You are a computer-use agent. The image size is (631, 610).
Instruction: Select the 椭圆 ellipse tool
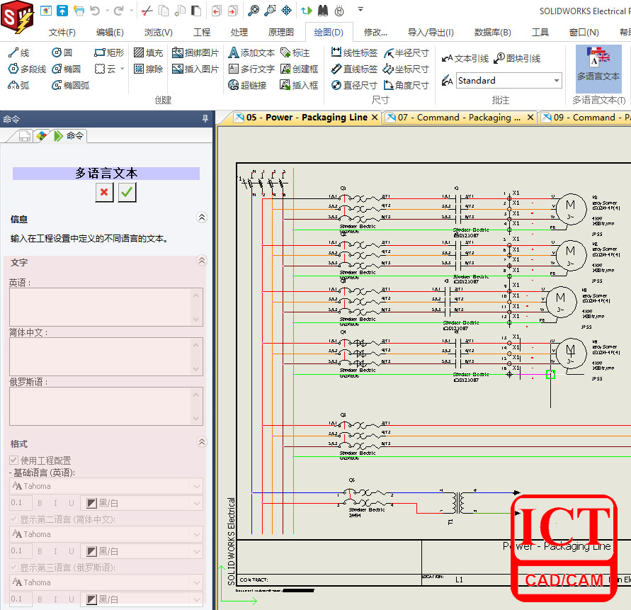(67, 69)
